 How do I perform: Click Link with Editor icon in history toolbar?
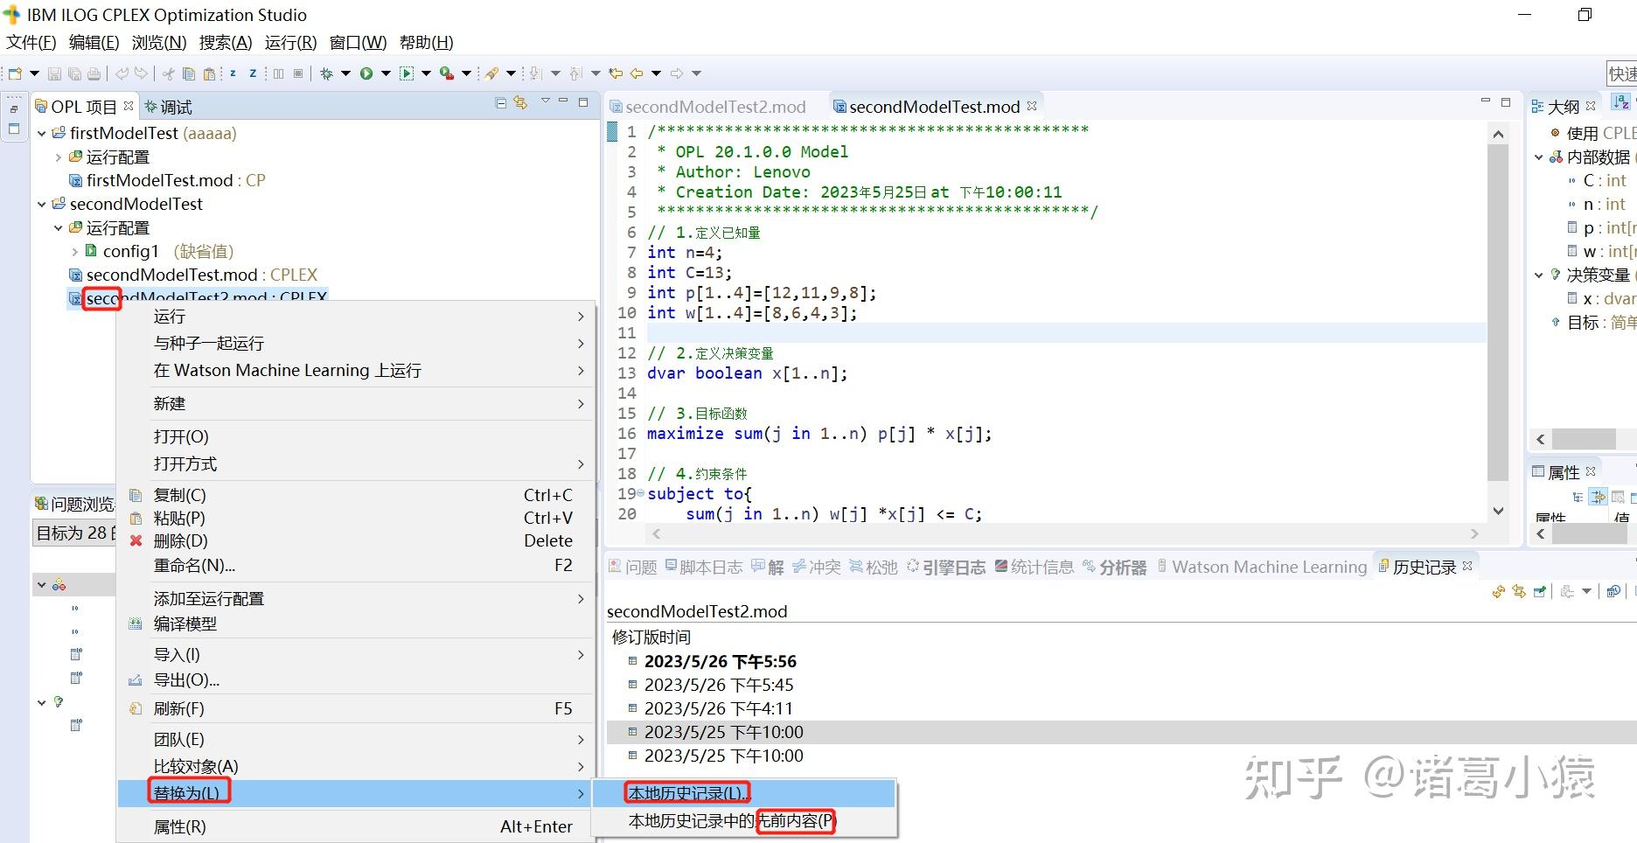[x=1519, y=592]
